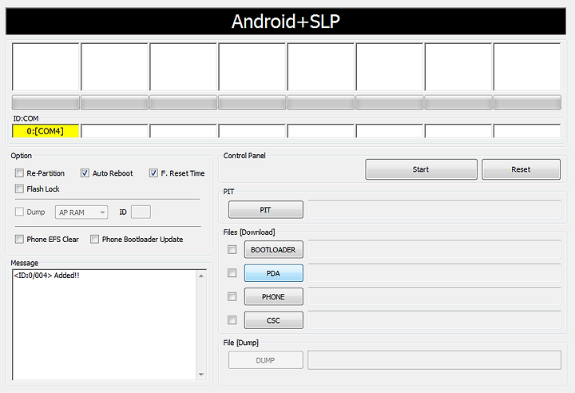Click the Android+SLP title banner
This screenshot has height=393, width=575.
tap(286, 22)
